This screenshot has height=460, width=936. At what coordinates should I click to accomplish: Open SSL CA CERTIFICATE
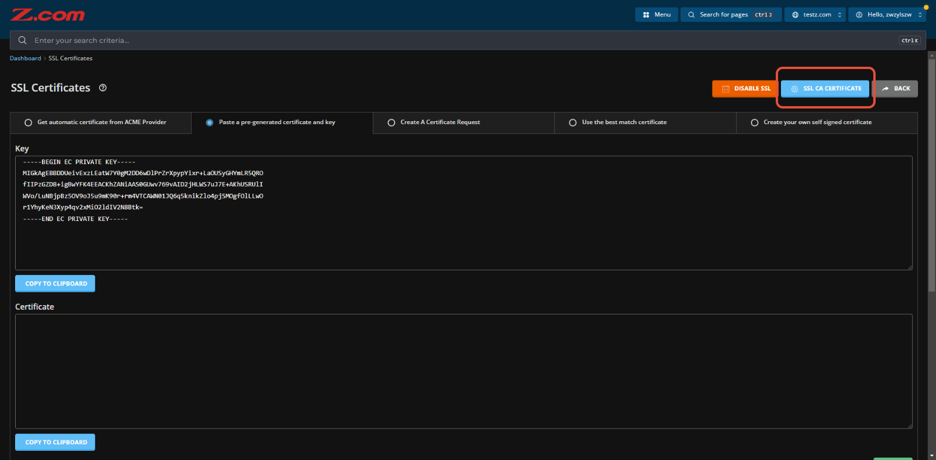point(825,89)
